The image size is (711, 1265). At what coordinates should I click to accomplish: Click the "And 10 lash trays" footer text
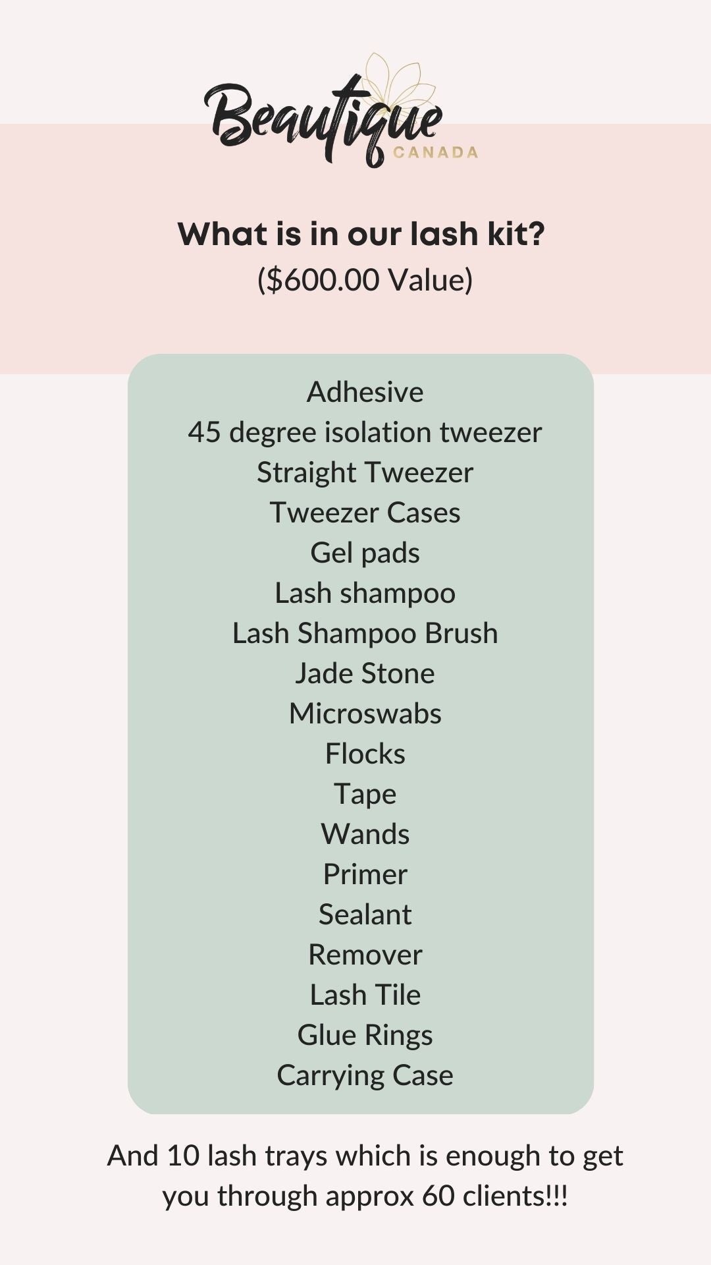coord(365,1175)
